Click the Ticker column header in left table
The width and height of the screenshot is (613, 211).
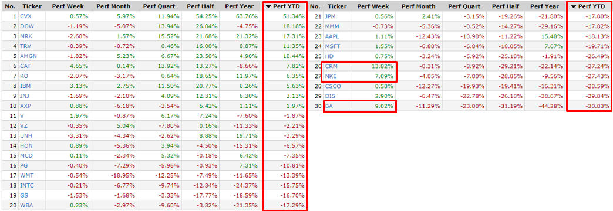coord(32,6)
